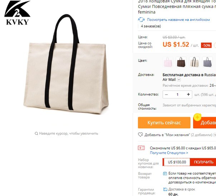Click the return policy icon near Возврат товара
The width and height of the screenshot is (216, 196).
(x=165, y=174)
